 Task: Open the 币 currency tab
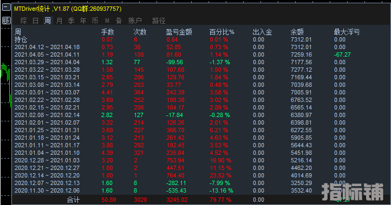pyautogui.click(x=95, y=20)
